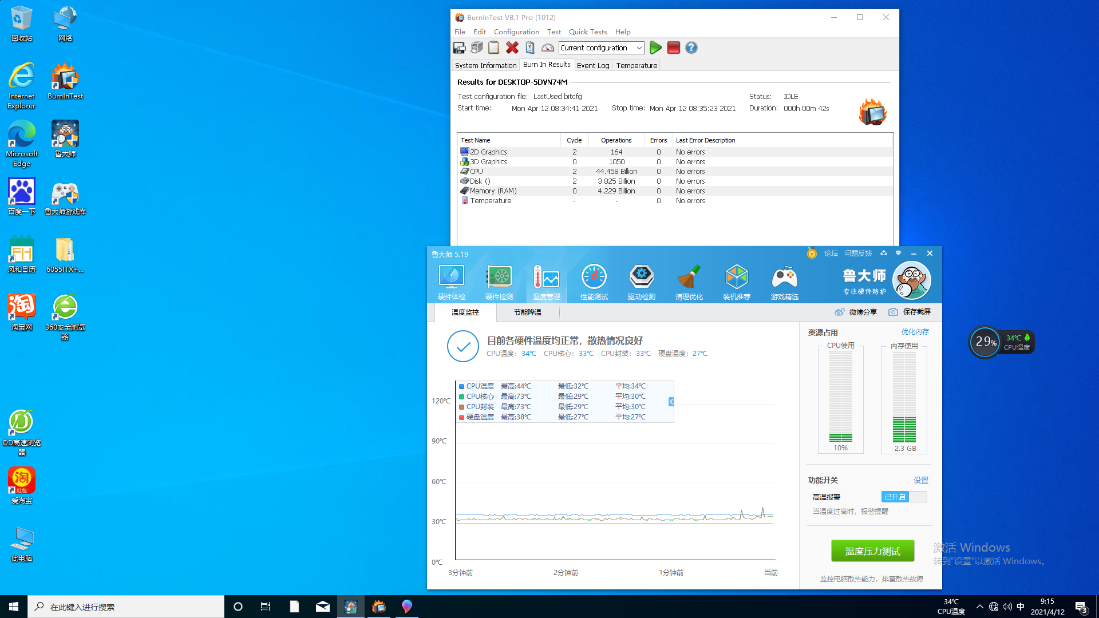Image resolution: width=1099 pixels, height=618 pixels.
Task: Open the notification center icon
Action: (1081, 607)
